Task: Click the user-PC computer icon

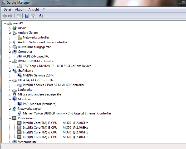Action: coord(9,23)
